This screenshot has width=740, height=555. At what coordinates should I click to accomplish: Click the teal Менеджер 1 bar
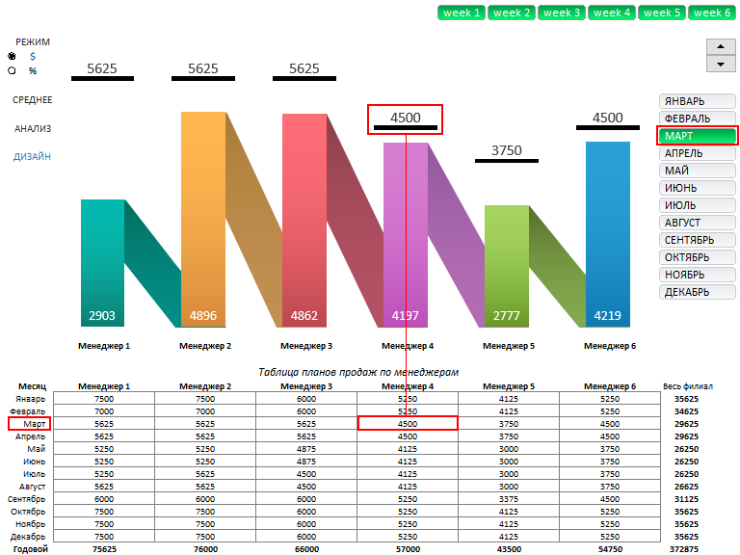pyautogui.click(x=102, y=260)
